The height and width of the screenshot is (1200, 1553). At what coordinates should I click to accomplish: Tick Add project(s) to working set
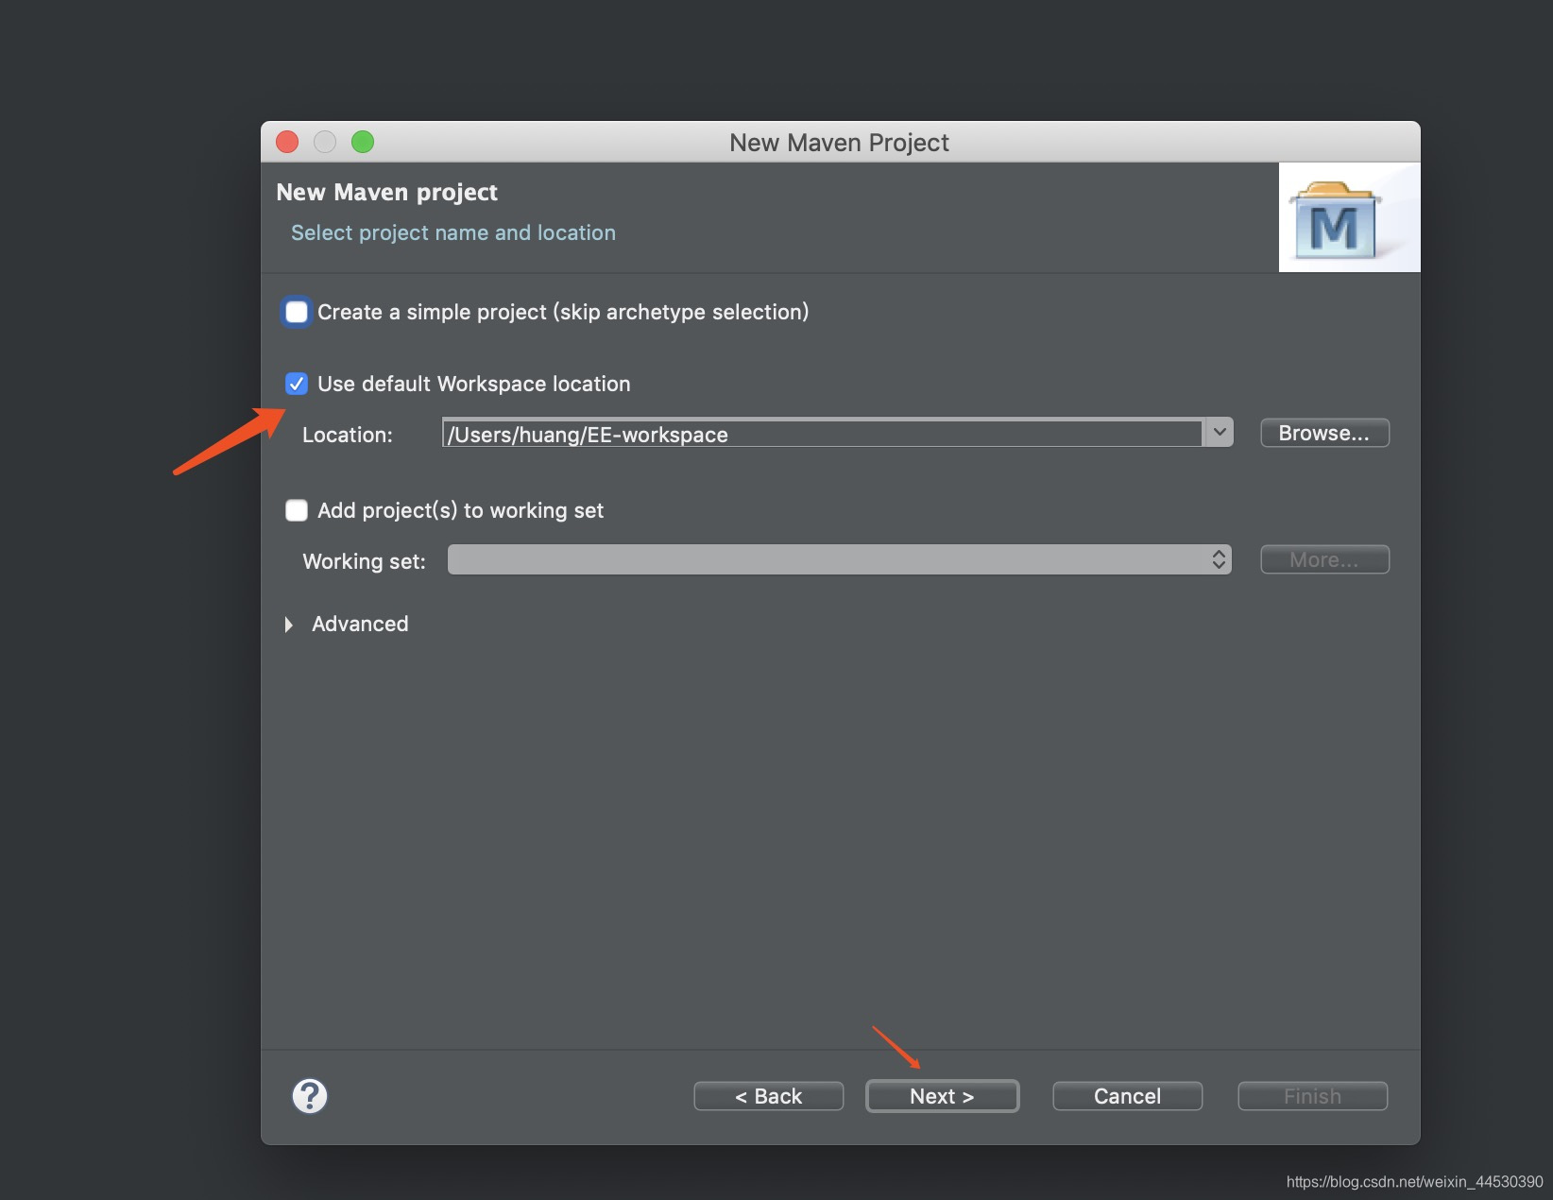pos(297,510)
